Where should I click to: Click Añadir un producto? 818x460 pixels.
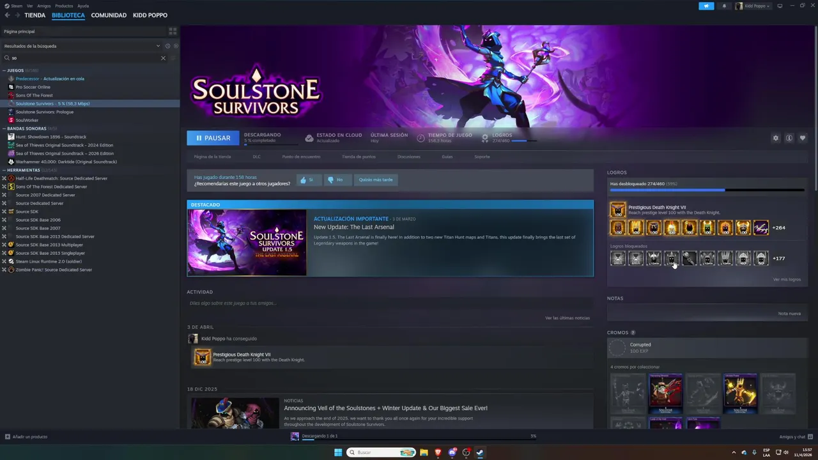tap(26, 437)
